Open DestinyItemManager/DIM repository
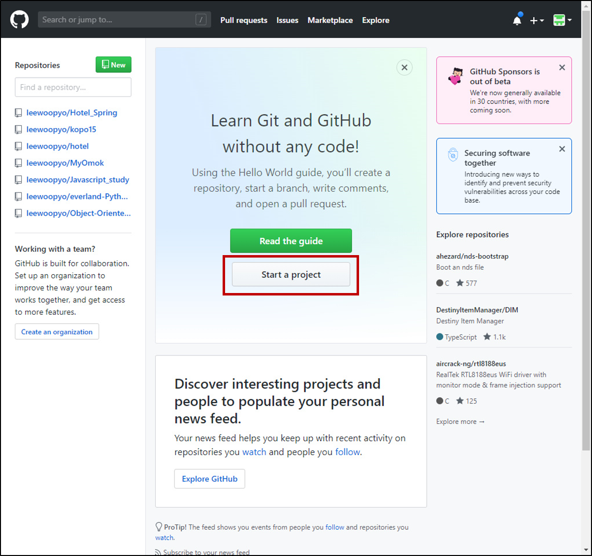Image resolution: width=592 pixels, height=556 pixels. pos(477,310)
